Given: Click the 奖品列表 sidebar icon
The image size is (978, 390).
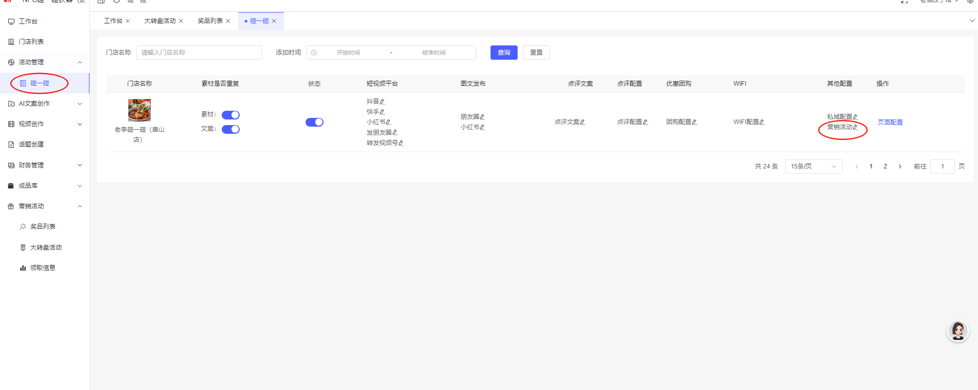Looking at the screenshot, I should pyautogui.click(x=23, y=227).
